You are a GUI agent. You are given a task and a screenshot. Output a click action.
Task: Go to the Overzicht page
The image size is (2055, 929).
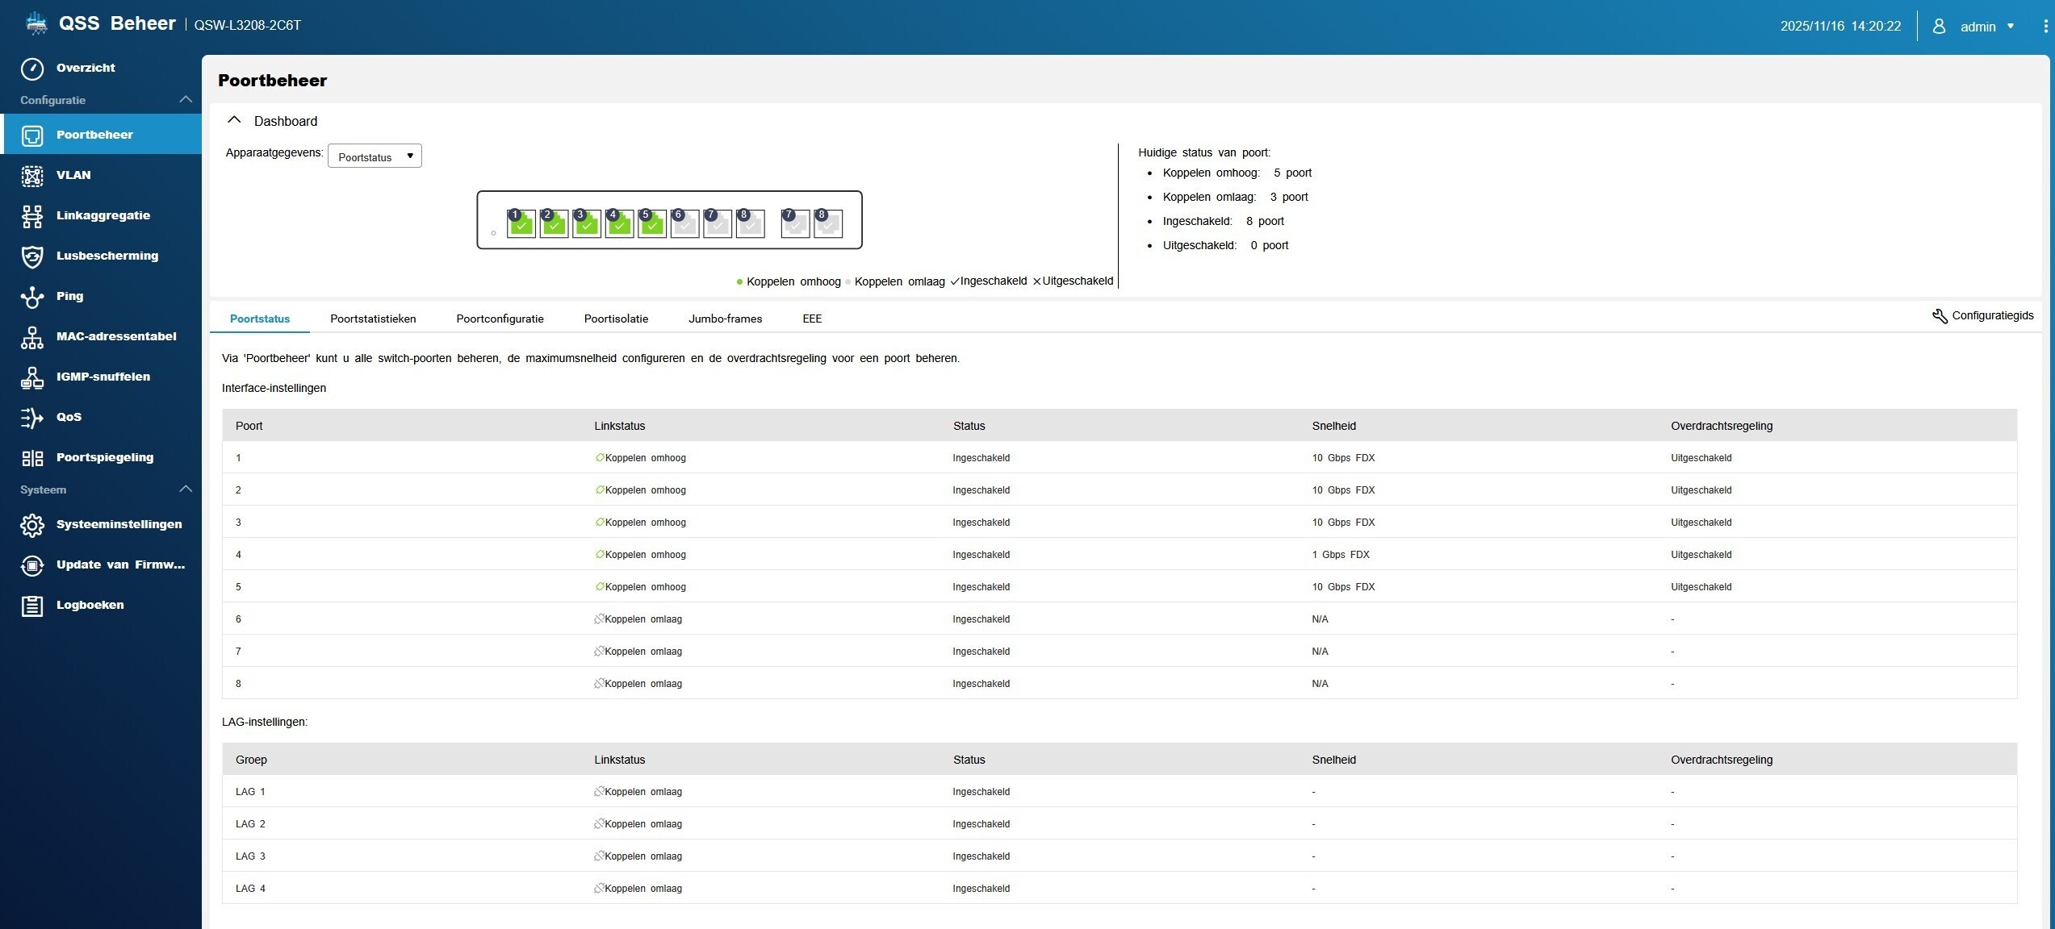86,69
